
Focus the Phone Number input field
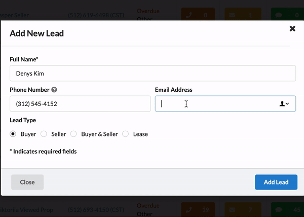(80, 104)
